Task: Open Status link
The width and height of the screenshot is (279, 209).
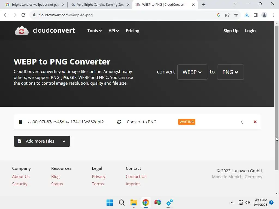Action: [57, 184]
